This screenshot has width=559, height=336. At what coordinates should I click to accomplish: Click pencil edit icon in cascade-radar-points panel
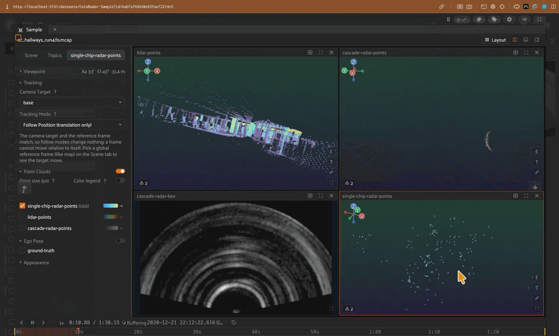point(537,172)
